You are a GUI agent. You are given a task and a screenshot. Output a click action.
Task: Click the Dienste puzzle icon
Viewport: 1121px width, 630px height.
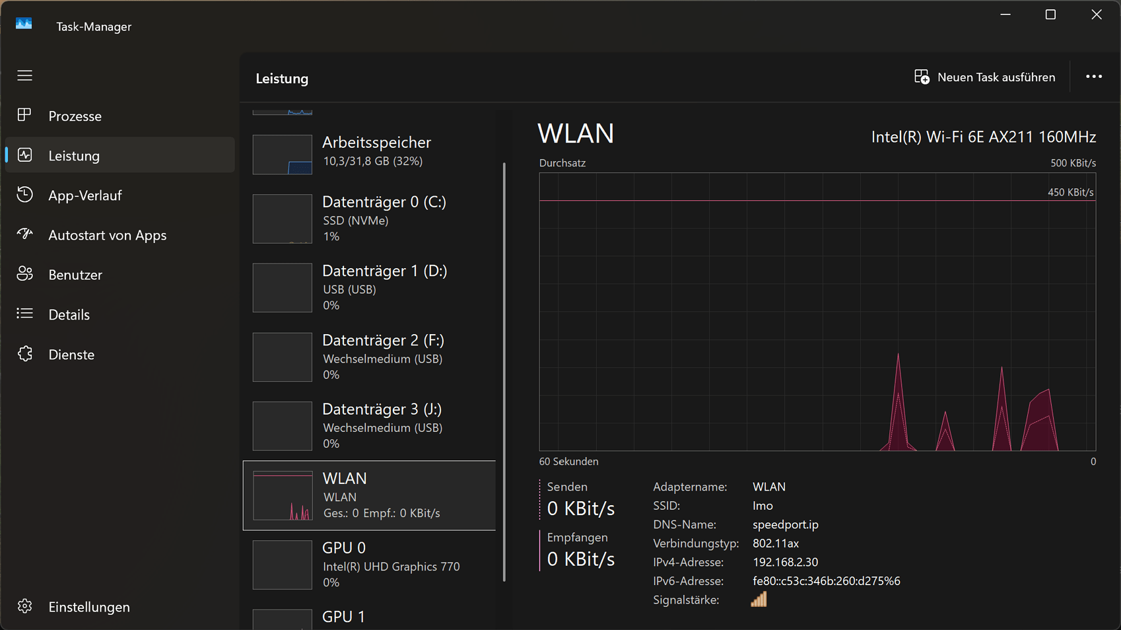coord(24,354)
